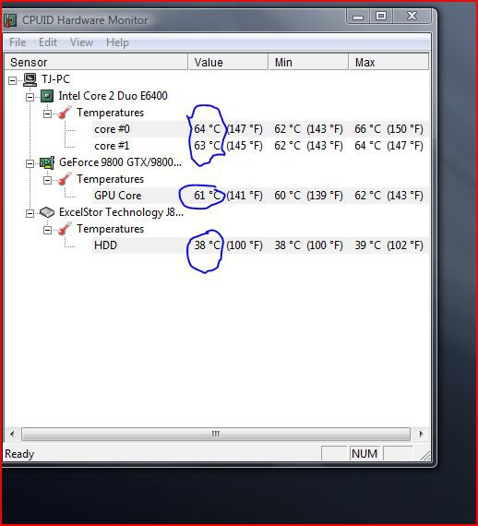Collapse the GeForce 9800 GTX node
The height and width of the screenshot is (526, 478).
[30, 163]
